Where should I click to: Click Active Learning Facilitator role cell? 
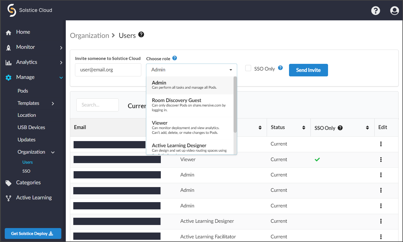tap(208, 237)
